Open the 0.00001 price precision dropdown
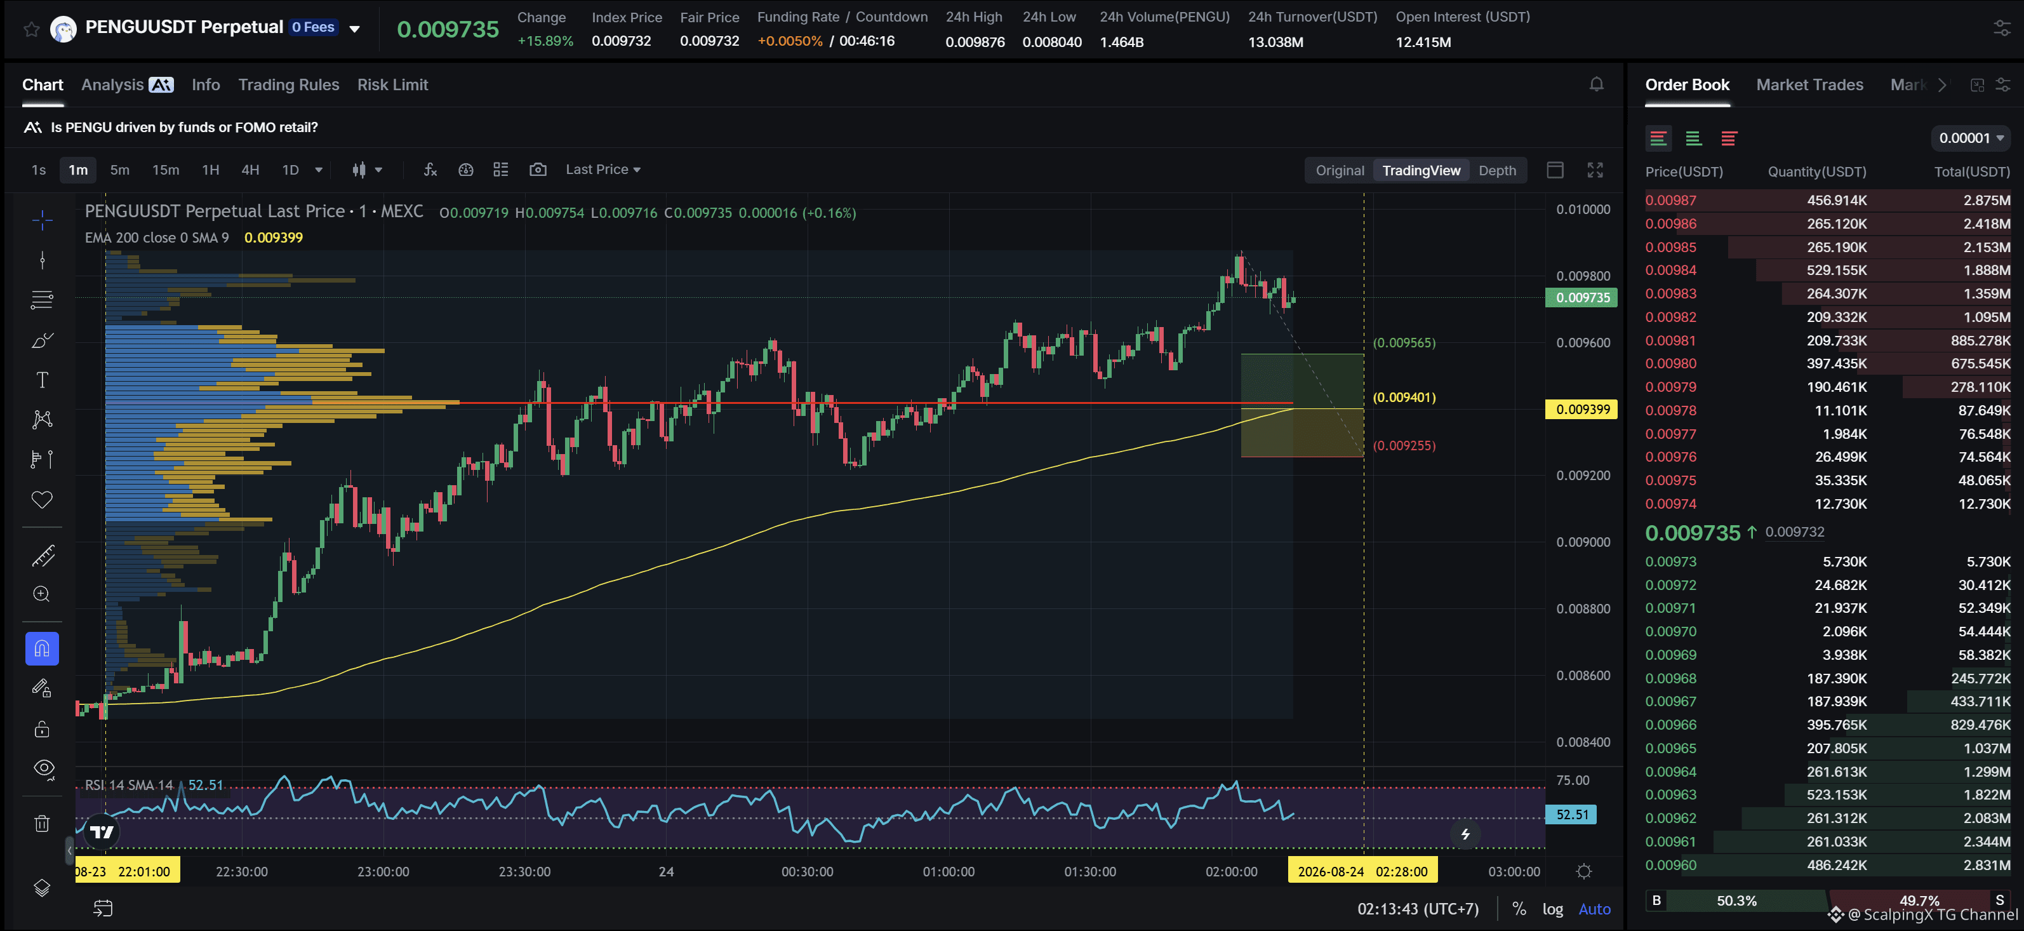The width and height of the screenshot is (2024, 931). (1970, 138)
